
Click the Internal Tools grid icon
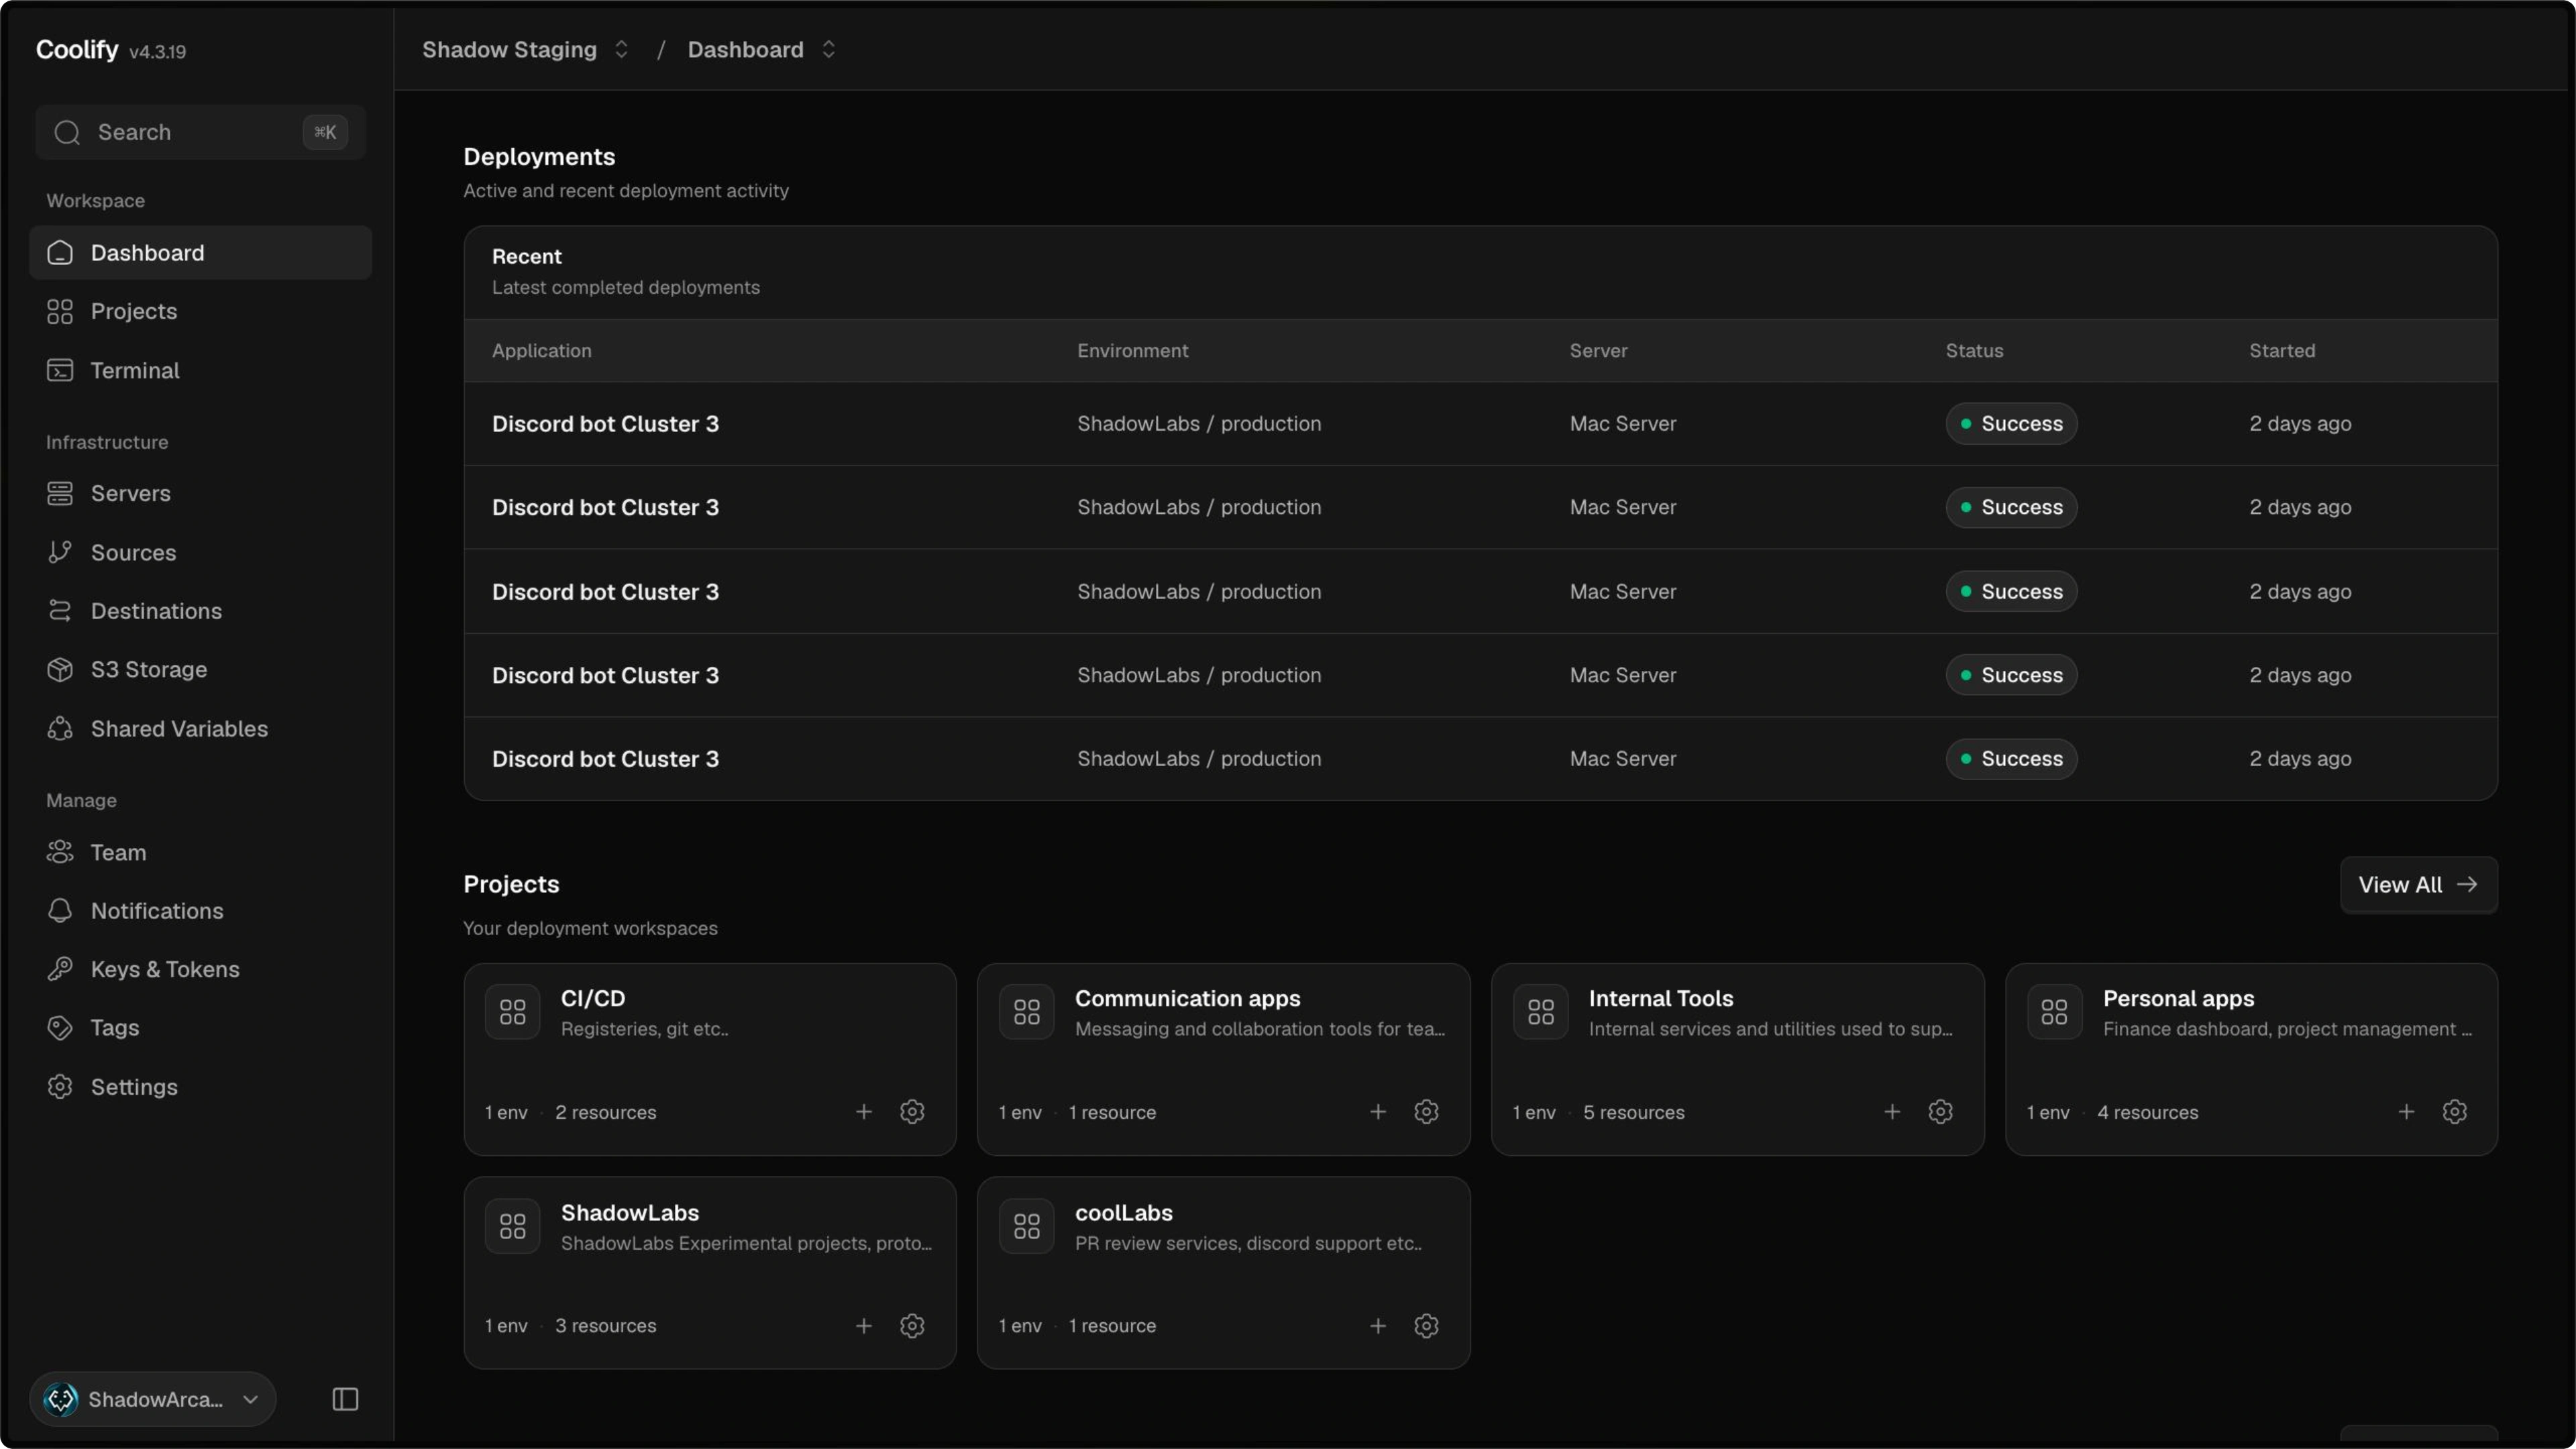[x=1541, y=1012]
